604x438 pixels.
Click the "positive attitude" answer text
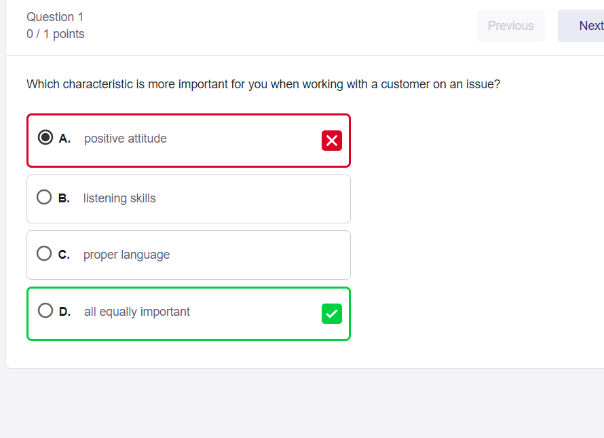tap(126, 139)
